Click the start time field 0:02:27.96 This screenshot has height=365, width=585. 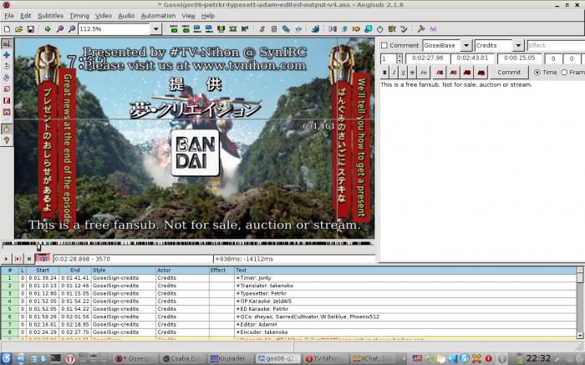tap(428, 58)
